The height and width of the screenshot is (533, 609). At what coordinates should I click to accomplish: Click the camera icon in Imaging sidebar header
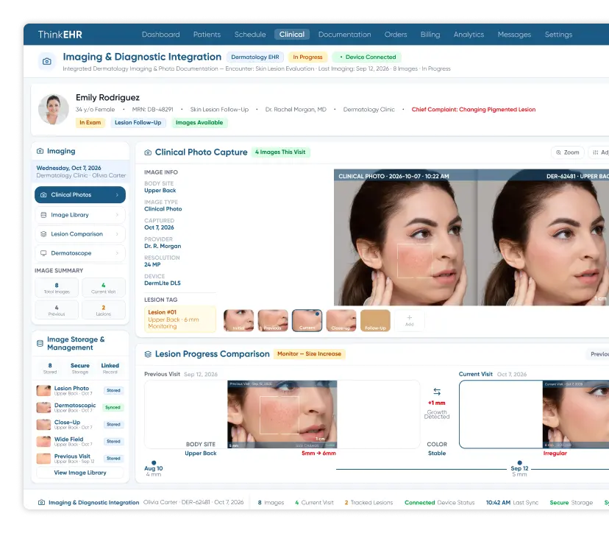click(40, 151)
